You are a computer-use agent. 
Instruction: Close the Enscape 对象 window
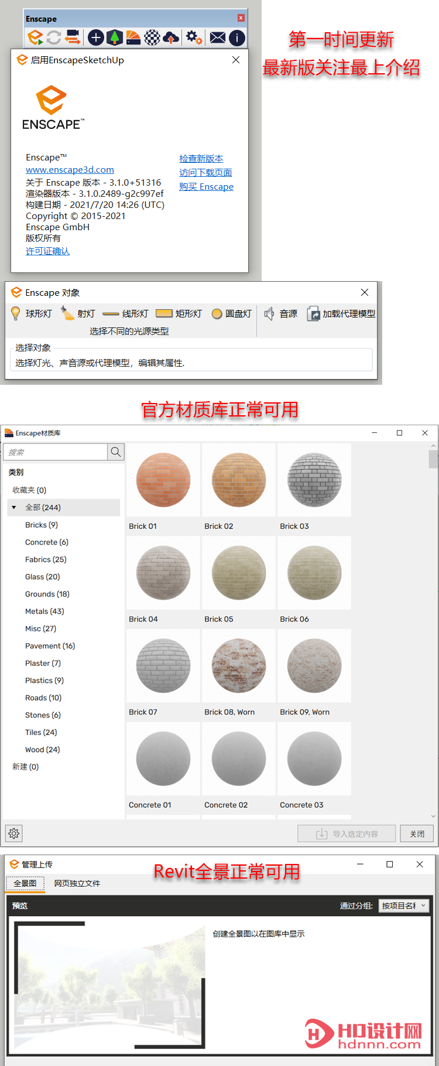coord(365,292)
